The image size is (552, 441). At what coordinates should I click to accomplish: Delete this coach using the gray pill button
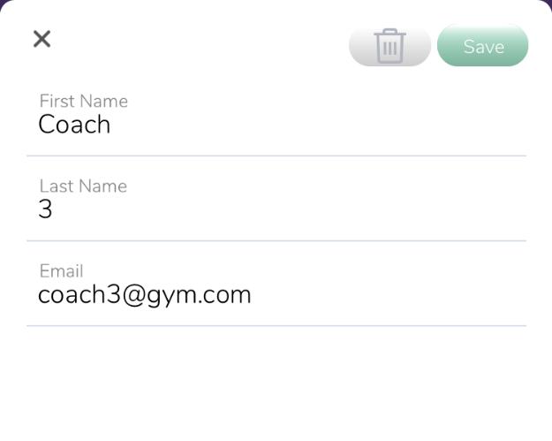point(389,46)
